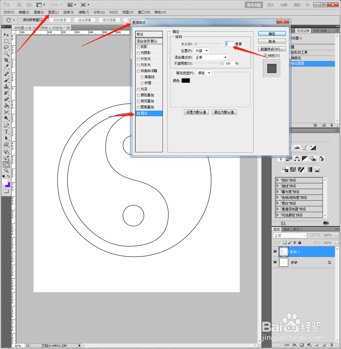Select the Healing Brush tool
The height and width of the screenshot is (349, 341).
6,74
